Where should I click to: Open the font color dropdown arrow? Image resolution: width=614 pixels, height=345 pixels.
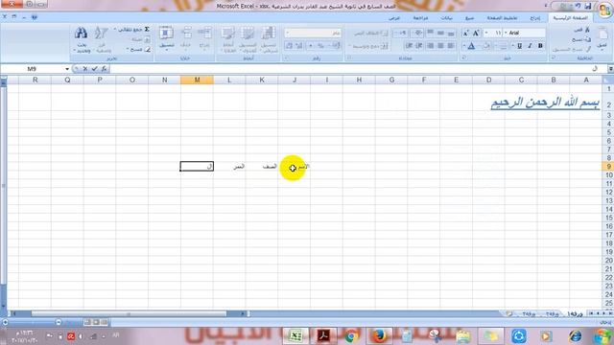464,46
